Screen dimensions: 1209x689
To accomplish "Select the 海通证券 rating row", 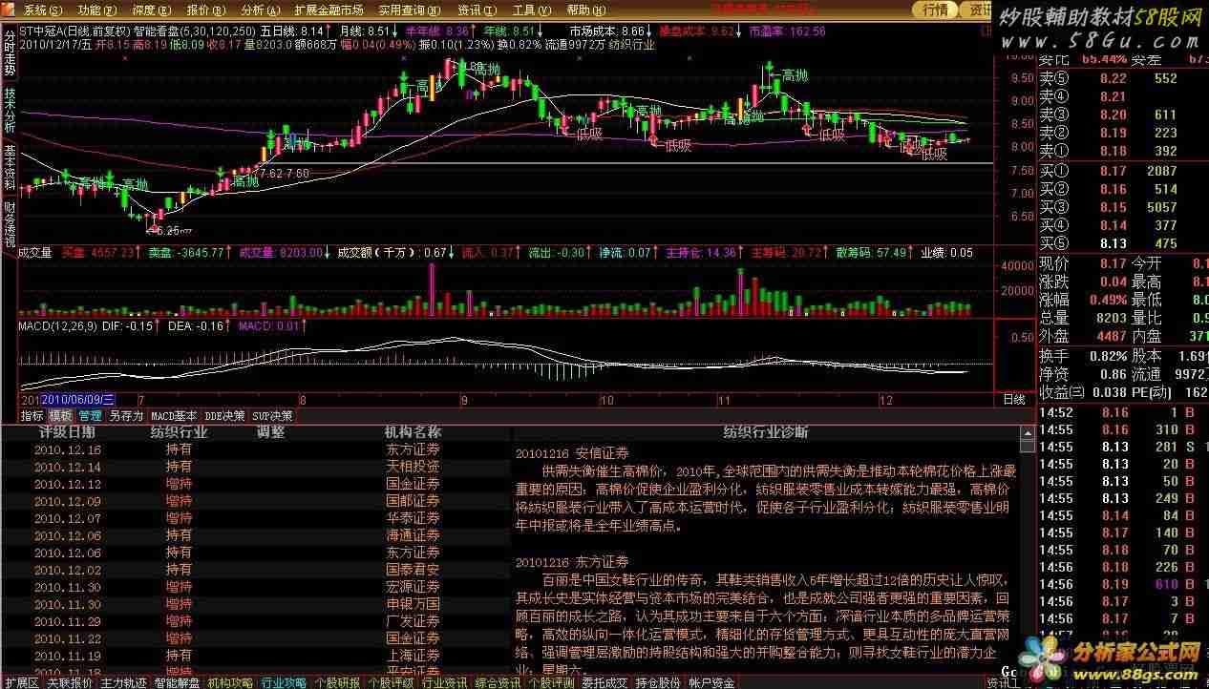I will [258, 535].
